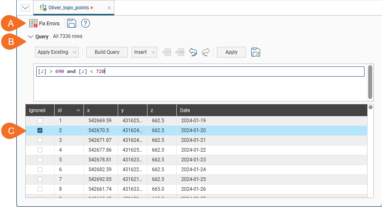Select the Oliver_topo_points tab
Image resolution: width=382 pixels, height=207 pixels.
[x=68, y=8]
